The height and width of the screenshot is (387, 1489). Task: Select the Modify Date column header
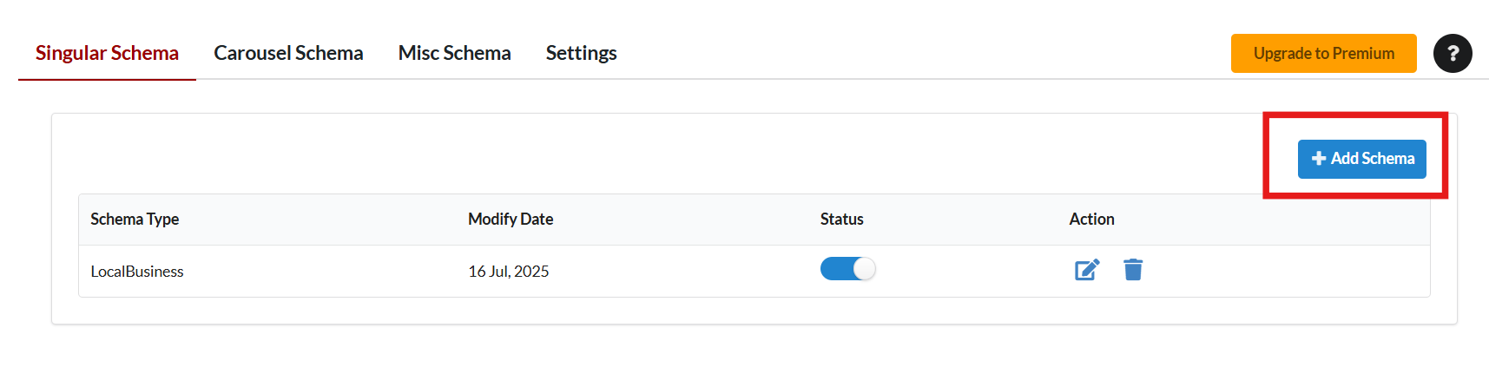511,220
